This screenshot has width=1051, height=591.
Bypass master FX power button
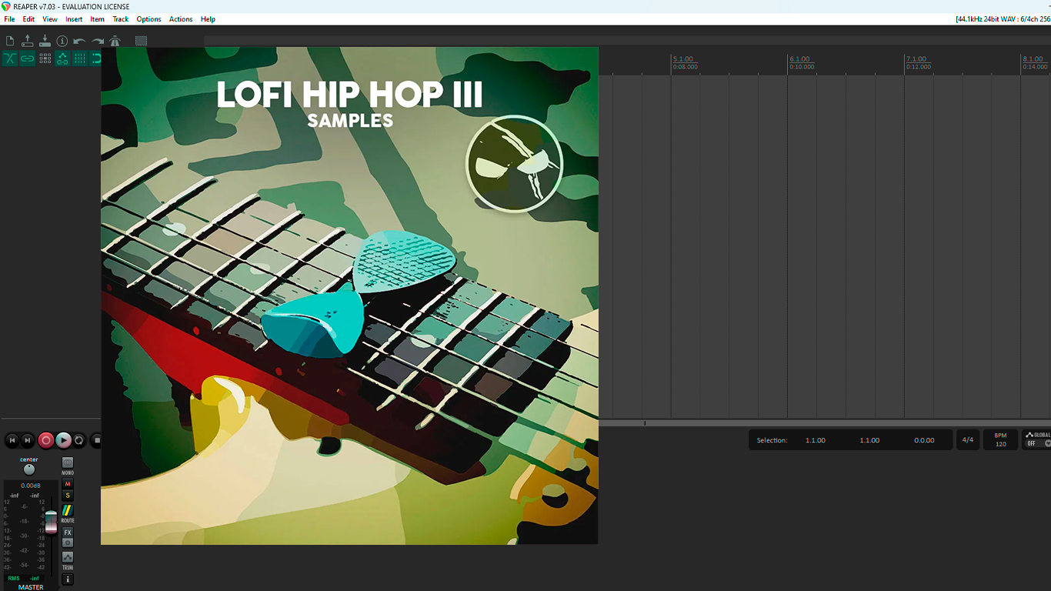68,543
